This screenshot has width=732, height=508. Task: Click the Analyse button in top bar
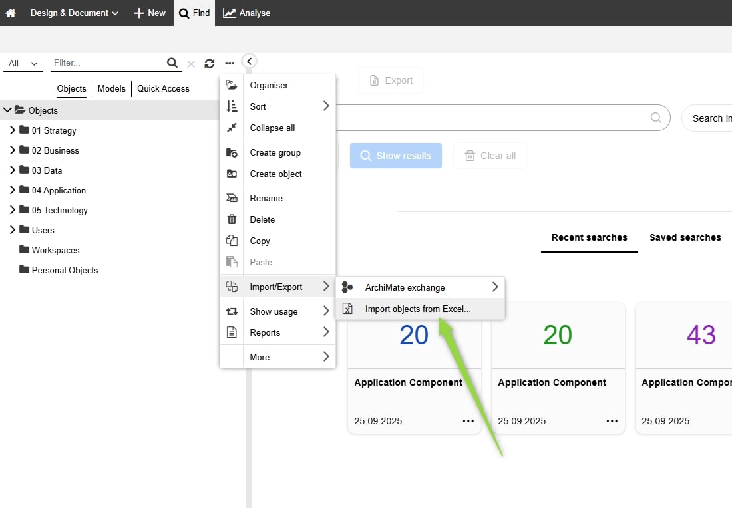(x=246, y=13)
